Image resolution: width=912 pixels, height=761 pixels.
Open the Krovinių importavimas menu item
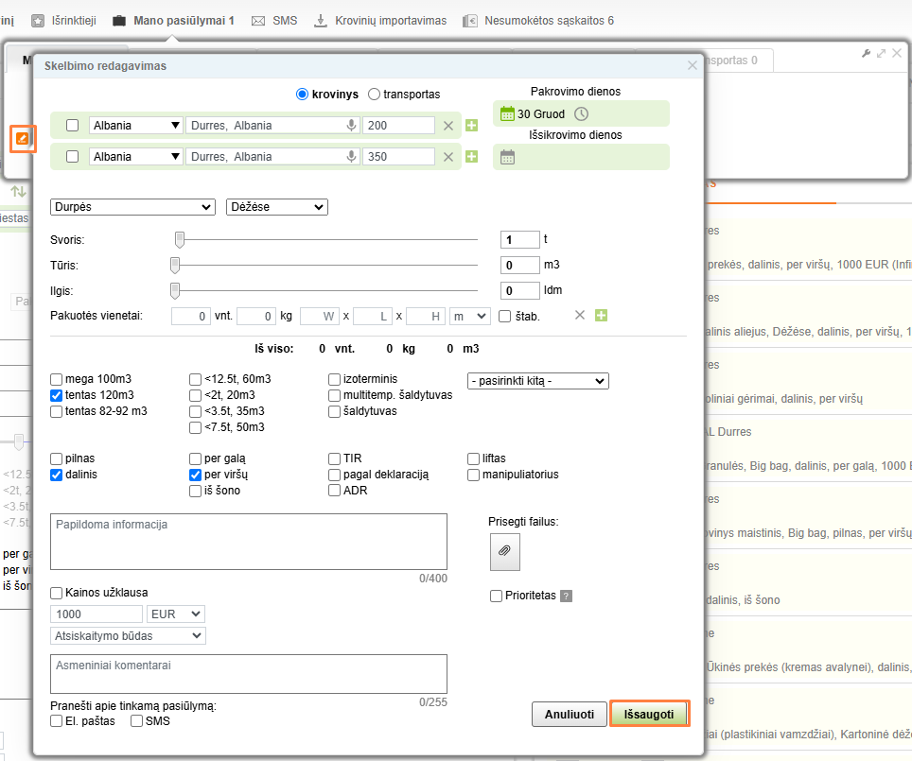[379, 20]
